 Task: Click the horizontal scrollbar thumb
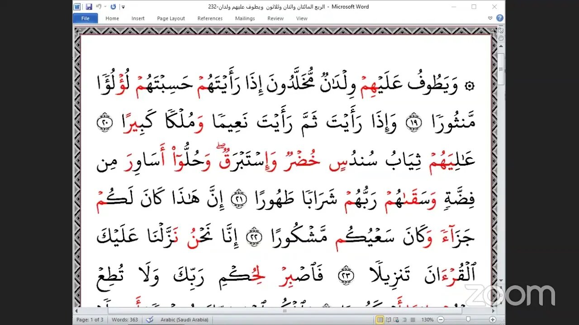coord(285,311)
